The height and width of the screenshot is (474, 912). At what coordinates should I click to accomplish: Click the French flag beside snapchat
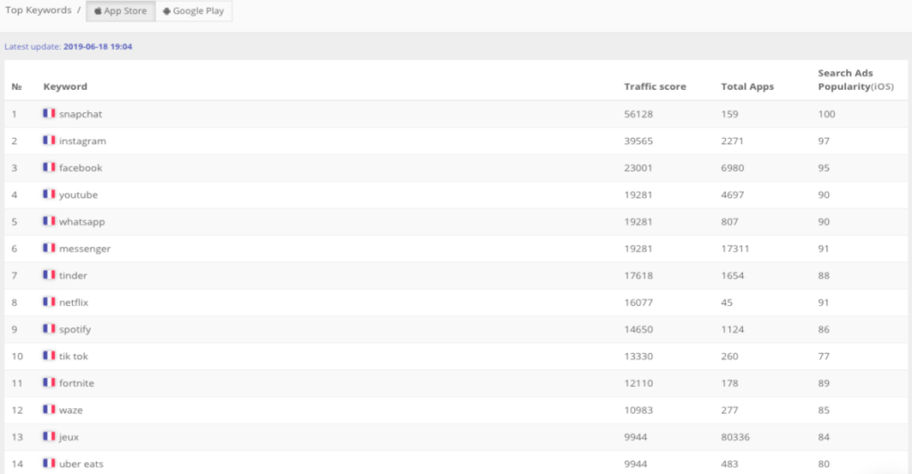point(49,113)
